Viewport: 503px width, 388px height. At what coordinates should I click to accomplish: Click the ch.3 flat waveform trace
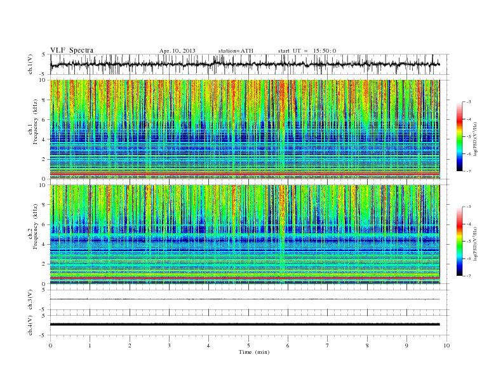245,299
